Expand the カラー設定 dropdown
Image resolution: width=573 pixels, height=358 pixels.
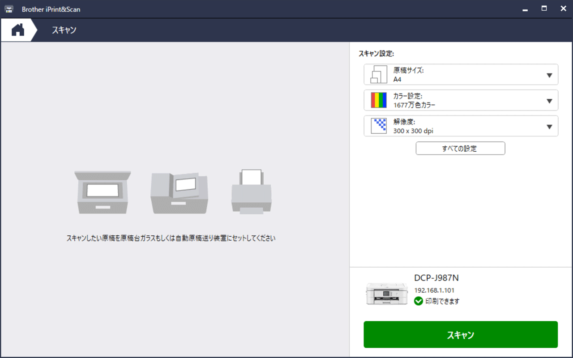[550, 100]
